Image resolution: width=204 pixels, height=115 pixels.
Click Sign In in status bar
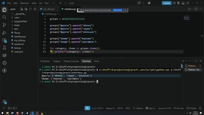pos(150,108)
